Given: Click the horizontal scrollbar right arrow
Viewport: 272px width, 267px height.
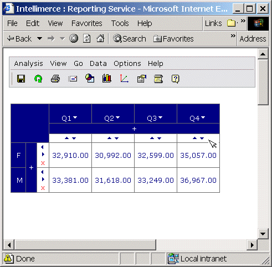Looking at the screenshot, I should [252, 245].
